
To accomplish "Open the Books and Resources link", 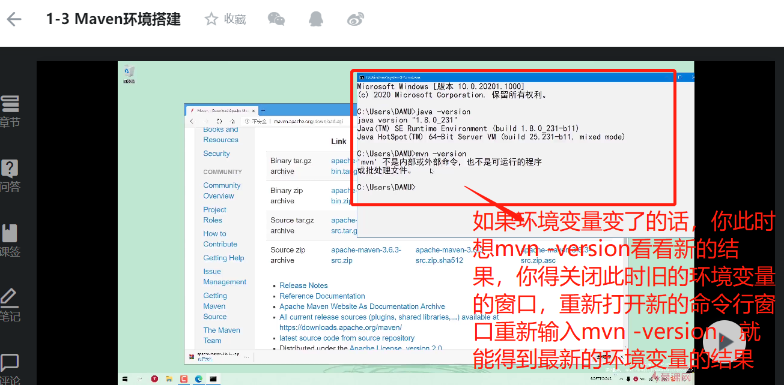I will [x=220, y=134].
